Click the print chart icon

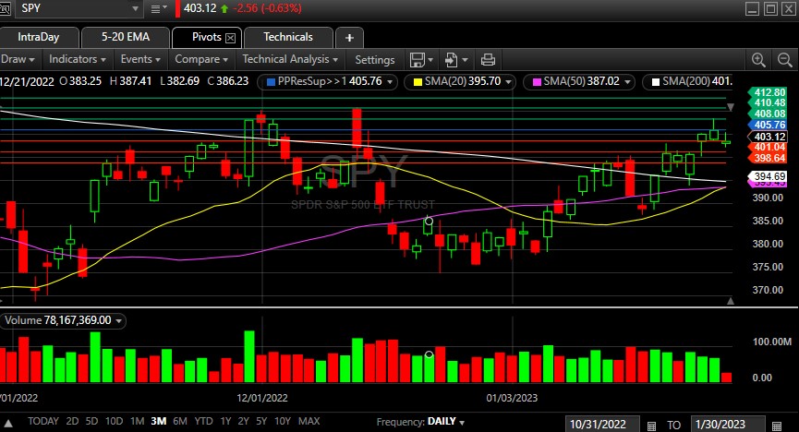click(x=487, y=60)
